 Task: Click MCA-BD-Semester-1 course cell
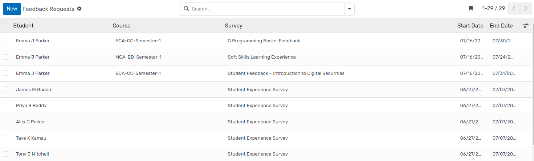(x=138, y=57)
